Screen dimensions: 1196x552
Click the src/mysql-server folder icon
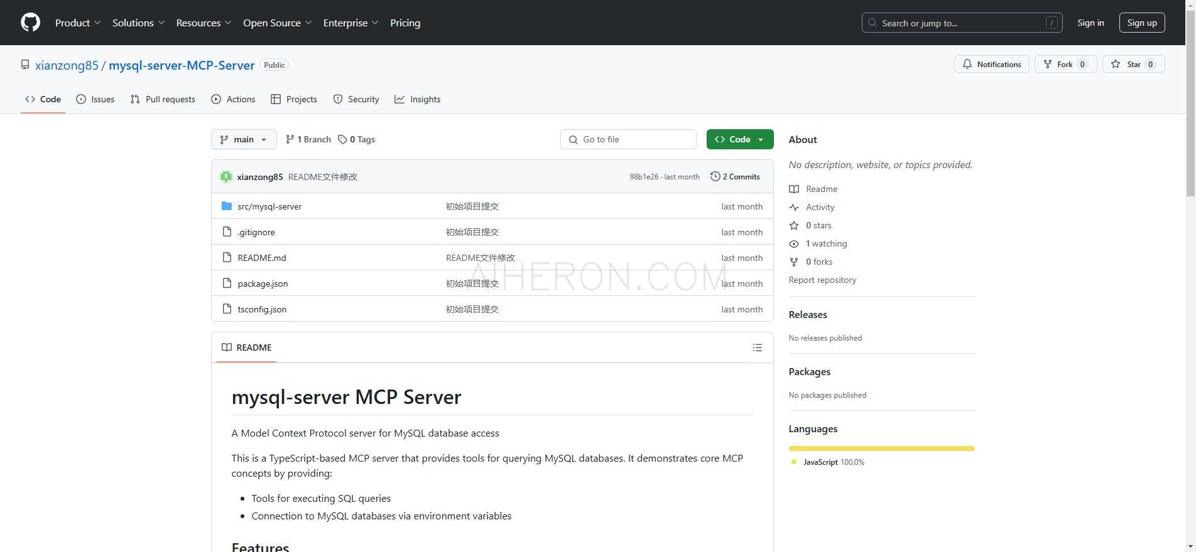pos(227,206)
